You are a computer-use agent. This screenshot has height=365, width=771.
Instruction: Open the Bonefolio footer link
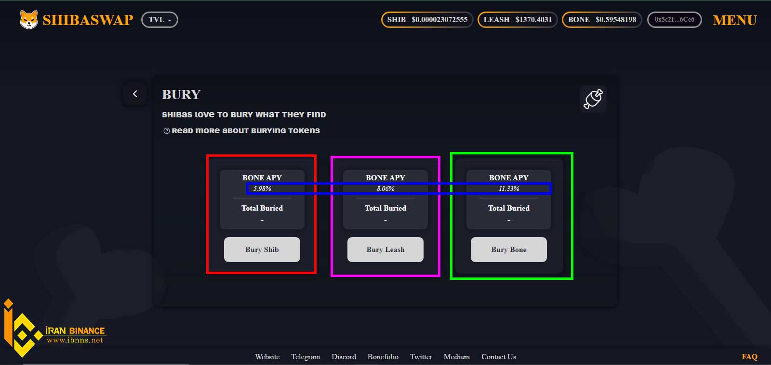383,357
